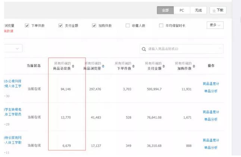The image size is (241, 157).
Task: Switch to the 无线 tab
Action: [x=198, y=10]
